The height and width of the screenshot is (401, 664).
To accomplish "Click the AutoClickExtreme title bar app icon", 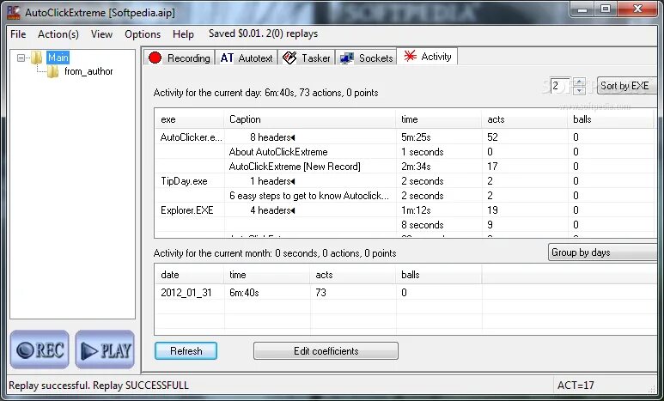I will pos(14,12).
